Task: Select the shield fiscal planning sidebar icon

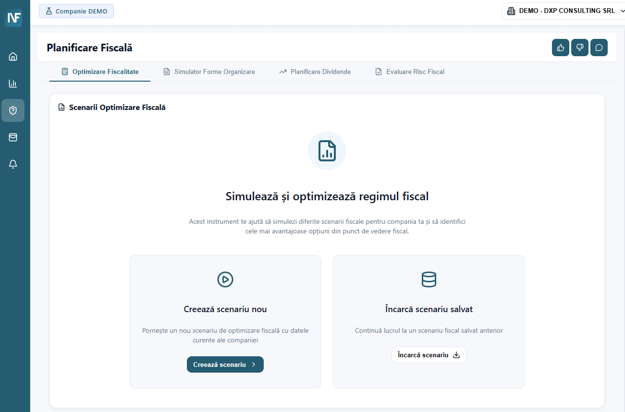Action: coord(13,110)
